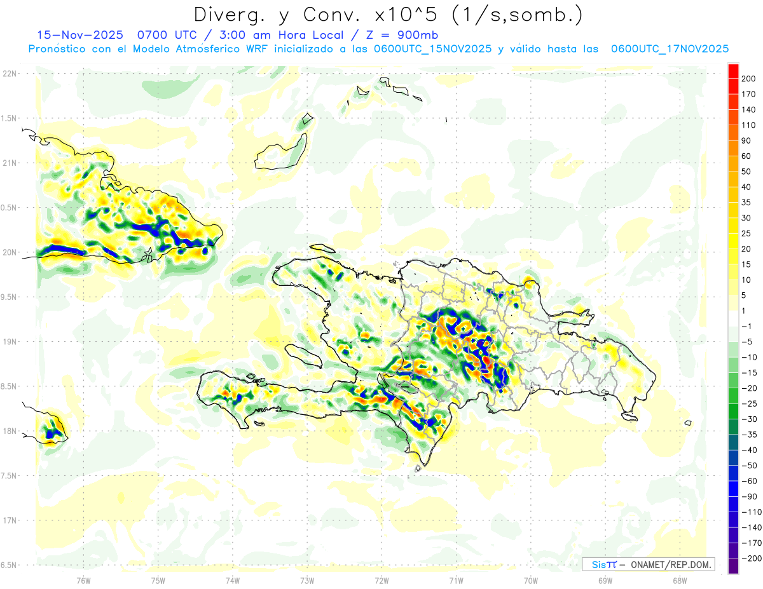Screen dimensions: 763x589
Task: Click the '-90' color scale label
Action: point(748,497)
